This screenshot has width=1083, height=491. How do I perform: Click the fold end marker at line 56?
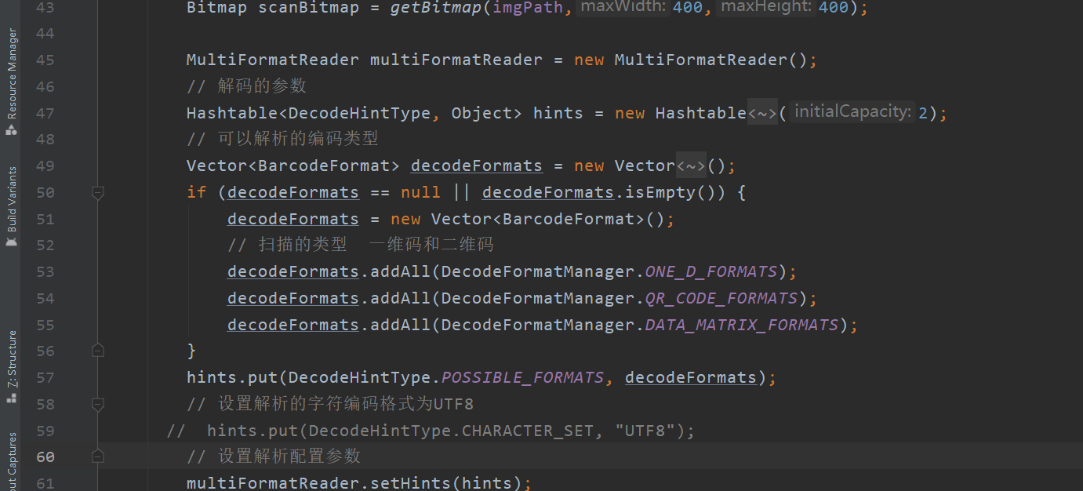click(98, 351)
